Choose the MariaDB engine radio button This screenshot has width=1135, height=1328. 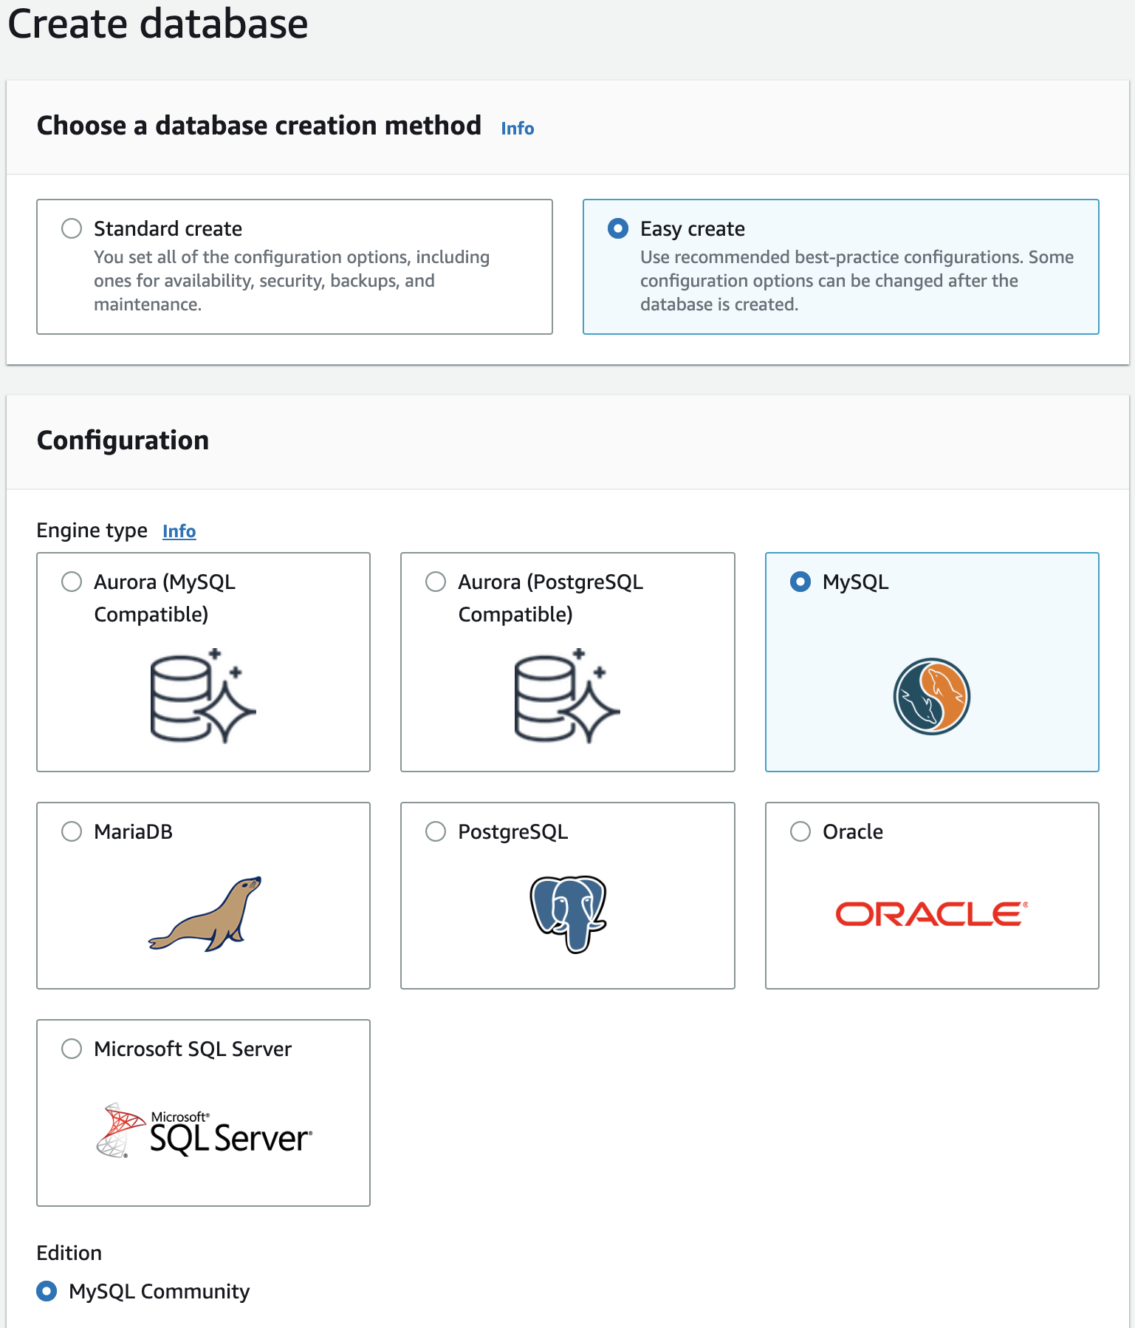coord(72,831)
